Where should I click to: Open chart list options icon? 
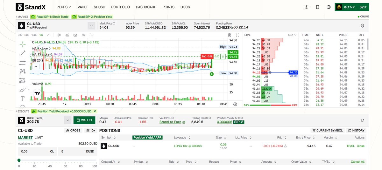[x=92, y=35]
